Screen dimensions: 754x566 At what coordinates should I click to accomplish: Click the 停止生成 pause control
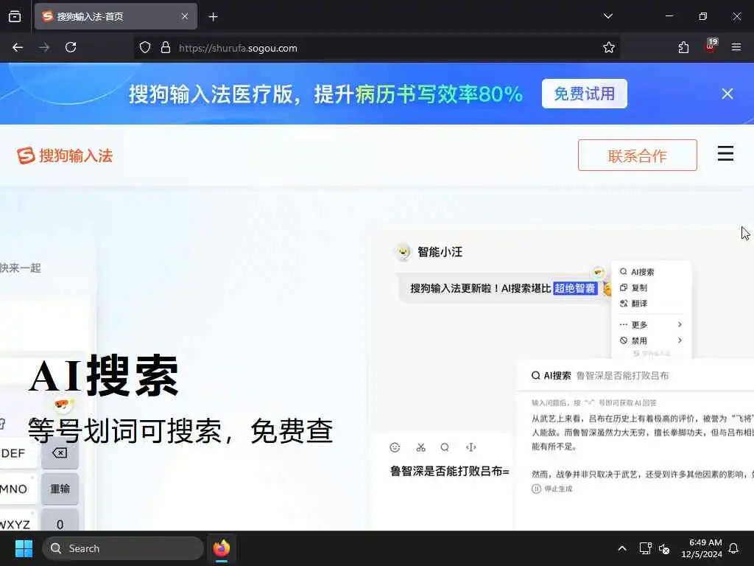pos(552,489)
